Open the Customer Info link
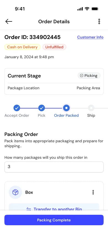 coord(90,37)
